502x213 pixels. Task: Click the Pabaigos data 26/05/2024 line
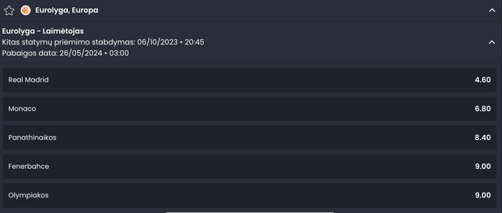65,53
